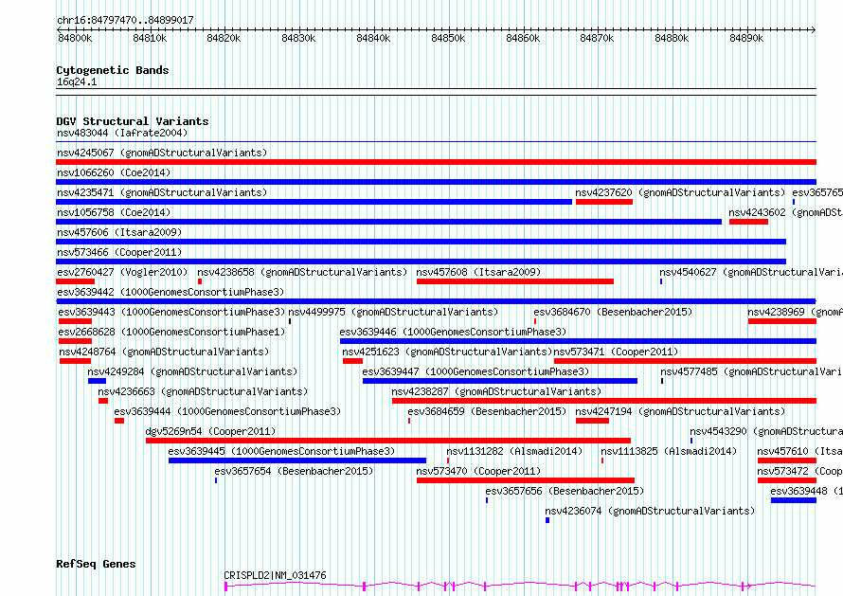This screenshot has height=596, width=843.
Task: Click the esv3639448 blue variant bar
Action: pos(794,500)
